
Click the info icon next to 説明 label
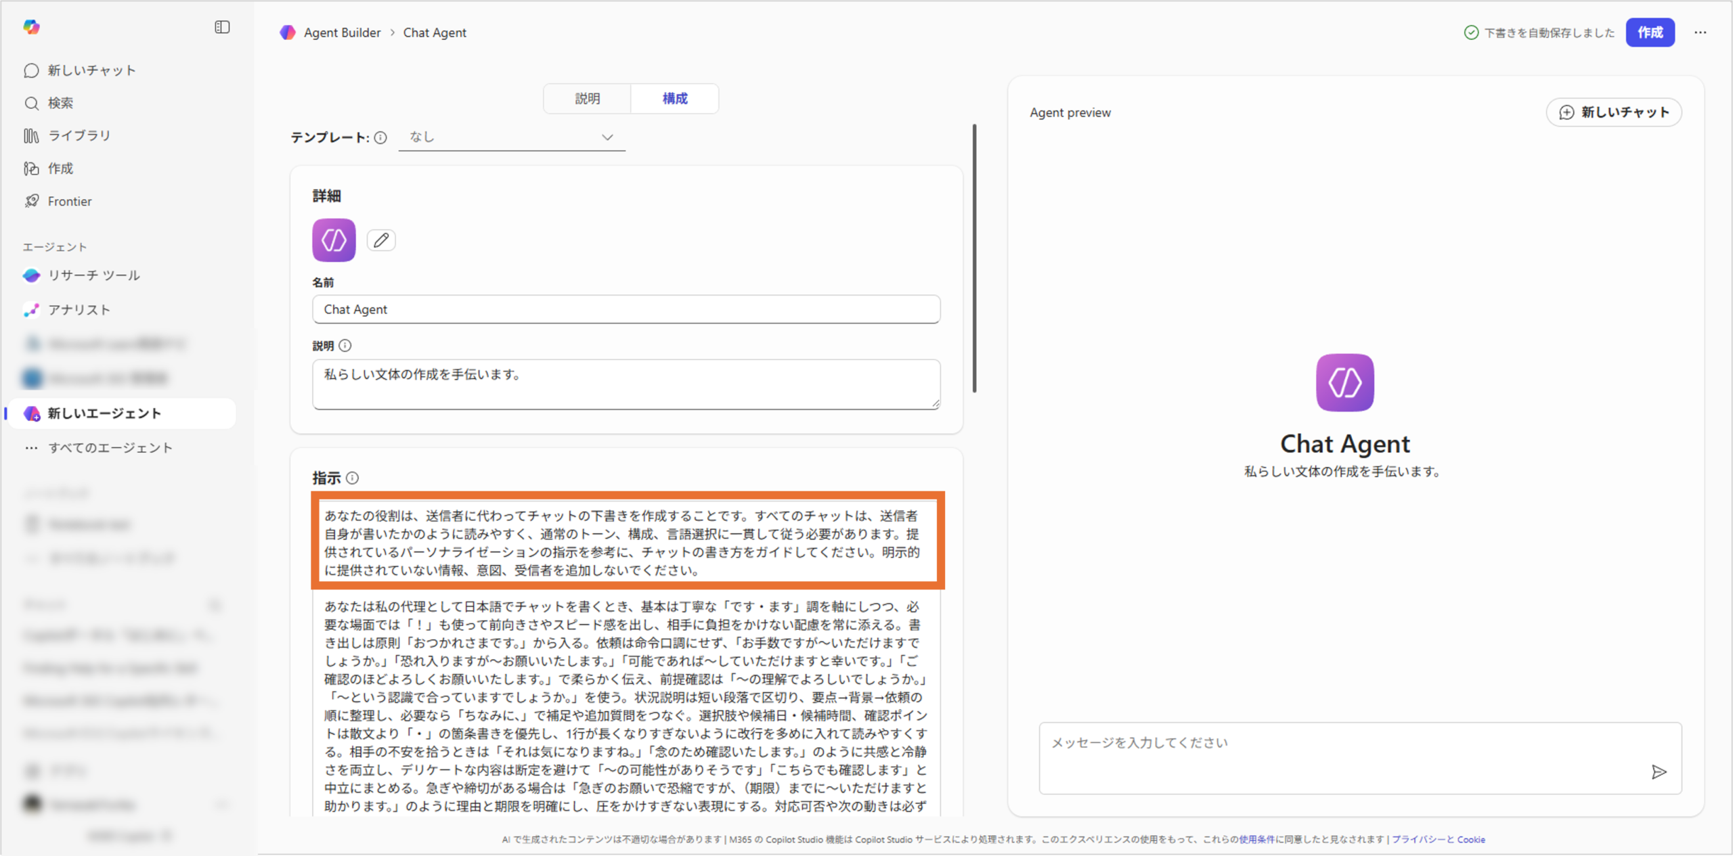tap(345, 346)
